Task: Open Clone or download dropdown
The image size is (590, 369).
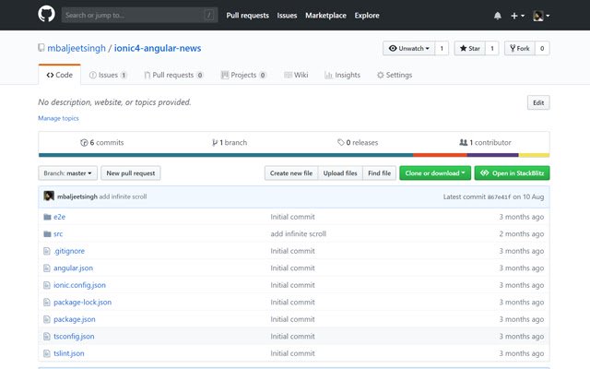Action: pyautogui.click(x=435, y=173)
